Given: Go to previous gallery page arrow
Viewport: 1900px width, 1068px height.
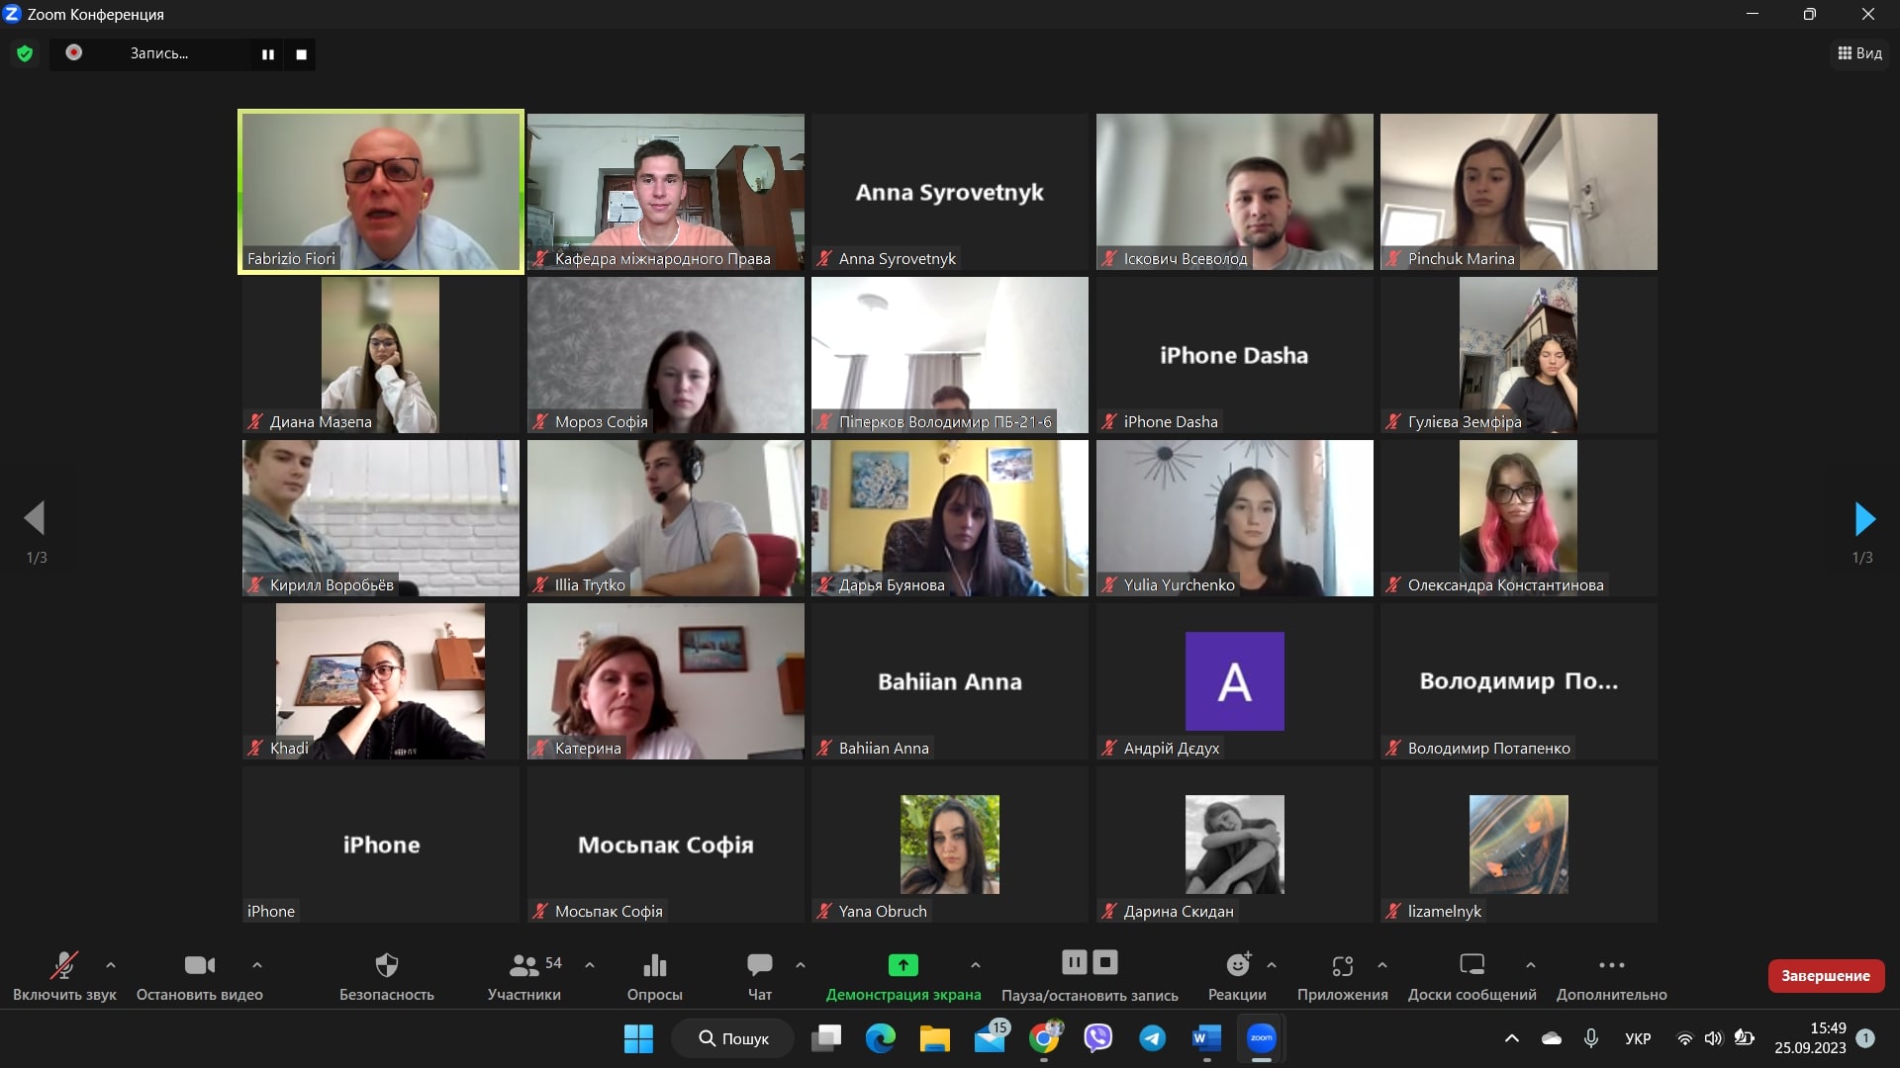Looking at the screenshot, I should click(35, 518).
